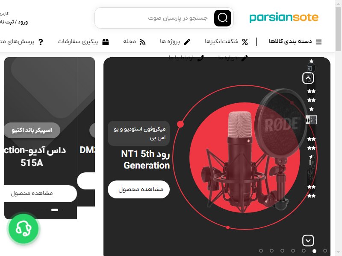Select the first slider pagination dot

point(261,251)
